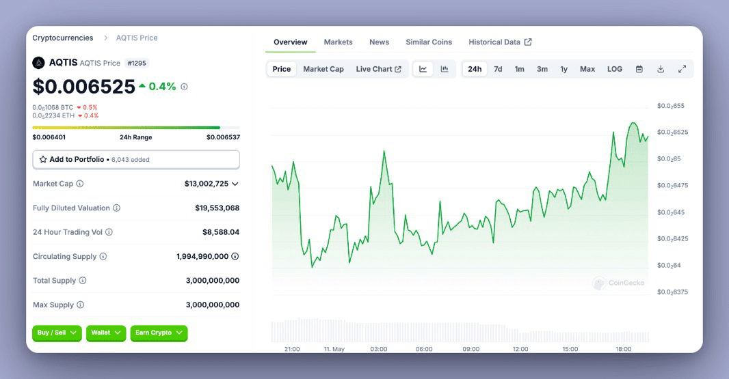Show Total Supply info icon
Screen dimensions: 729x379
(x=83, y=281)
